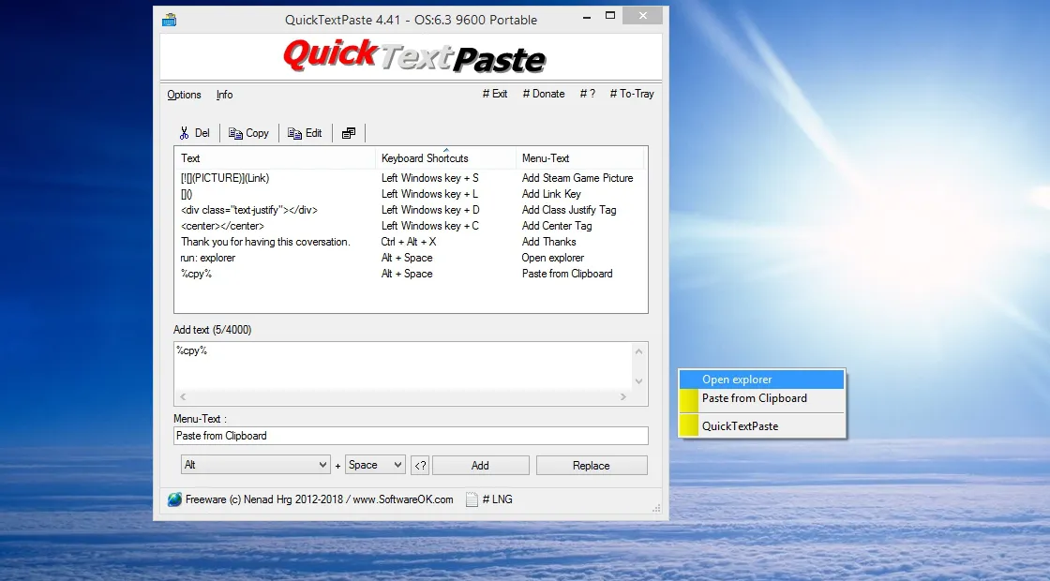Screen dimensions: 1050x581
Task: Click the # Exit menu item
Action: 495,94
